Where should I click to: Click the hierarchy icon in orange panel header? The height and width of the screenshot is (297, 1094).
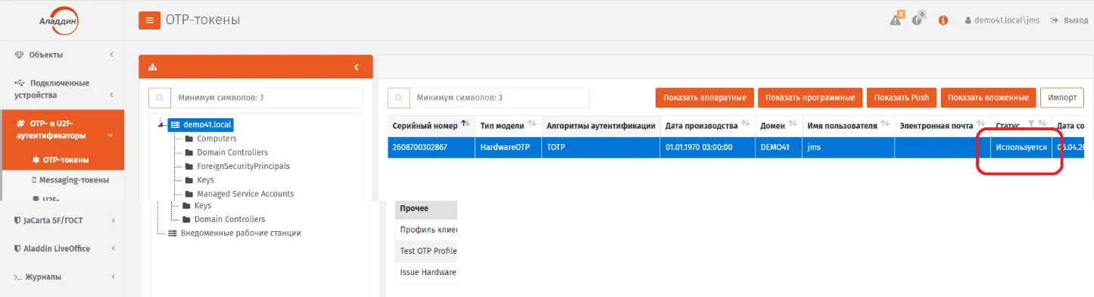tap(152, 67)
